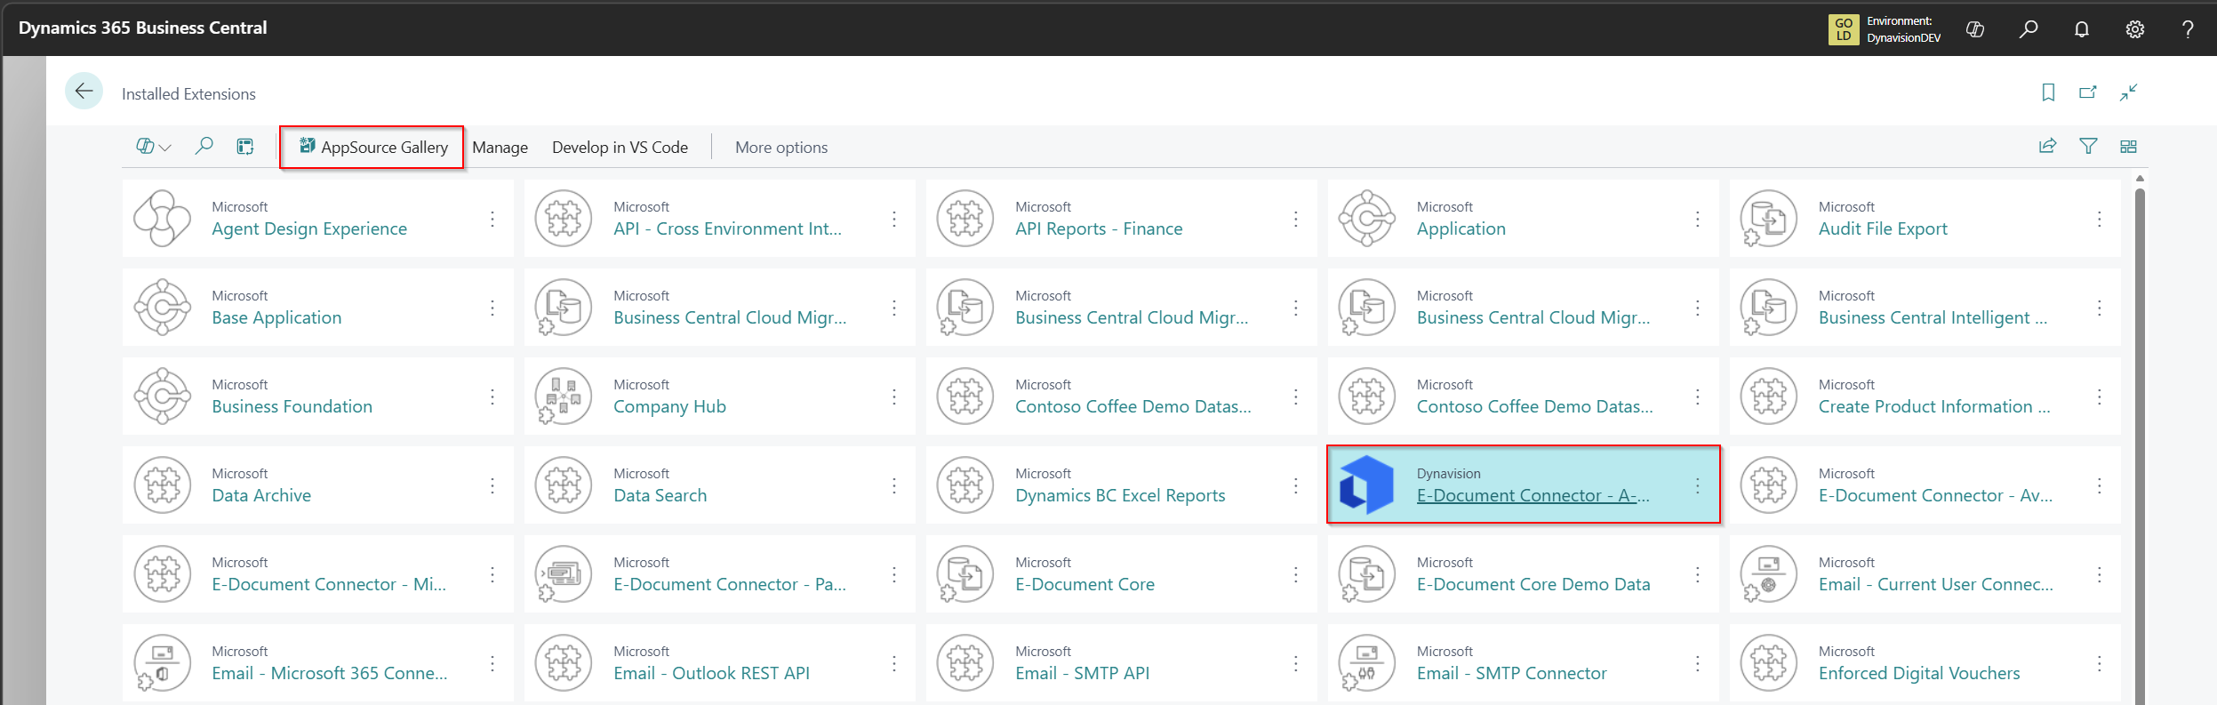Click the analysis layout icon beside toolbar search

[x=245, y=146]
